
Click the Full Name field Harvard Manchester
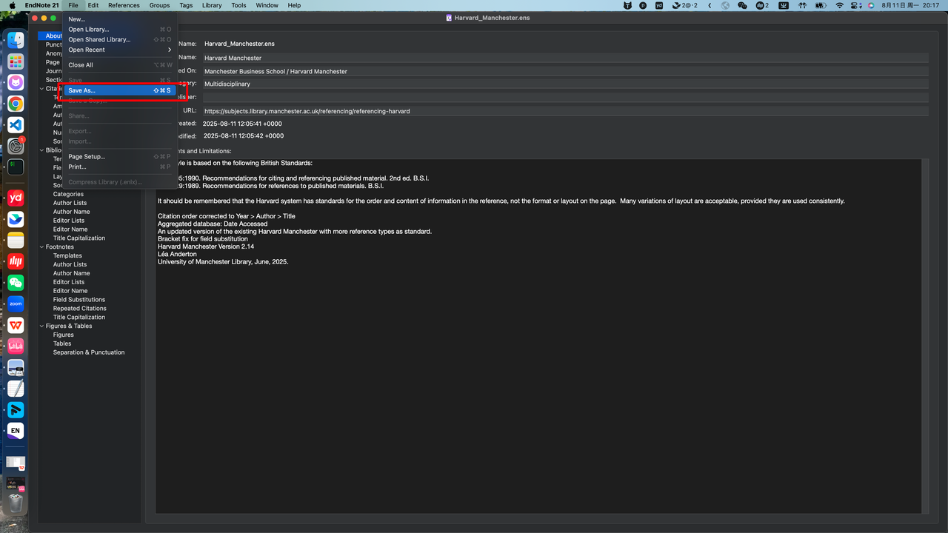coord(565,58)
